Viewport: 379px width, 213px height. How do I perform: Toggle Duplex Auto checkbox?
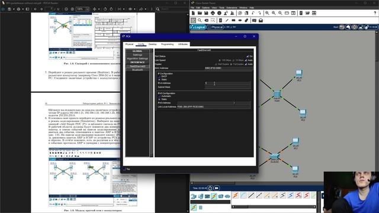coord(246,64)
